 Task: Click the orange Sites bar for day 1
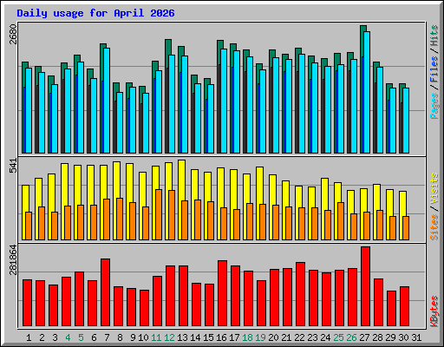(x=29, y=226)
